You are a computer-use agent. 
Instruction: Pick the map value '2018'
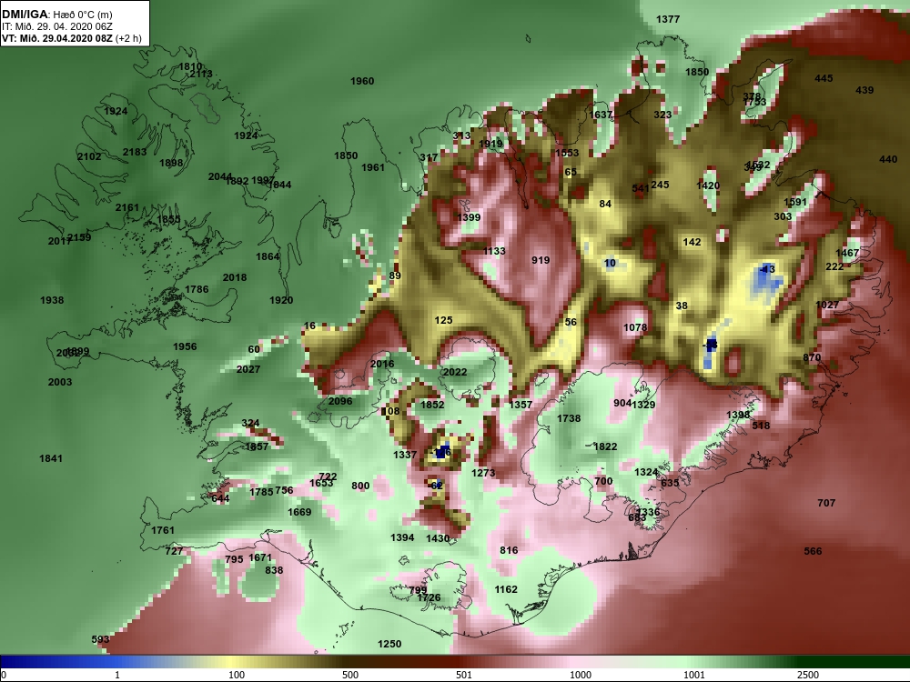click(235, 277)
